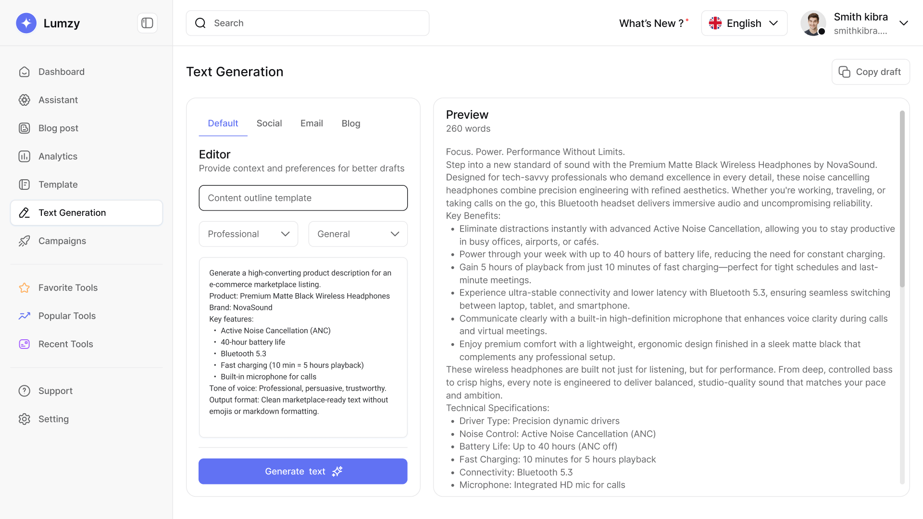The width and height of the screenshot is (923, 519).
Task: Click the Preview panel vertical scrollbar
Action: [x=902, y=199]
